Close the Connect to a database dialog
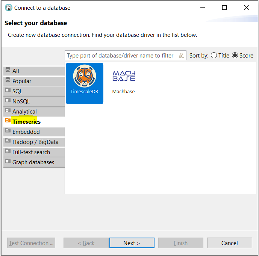259x256 pixels. tap(247, 8)
